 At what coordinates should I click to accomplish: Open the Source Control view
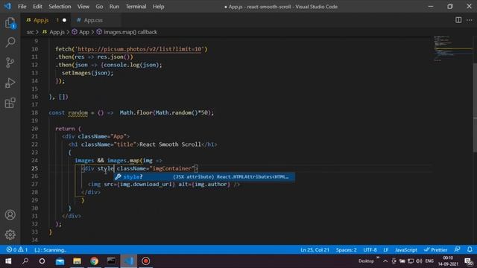[10, 63]
